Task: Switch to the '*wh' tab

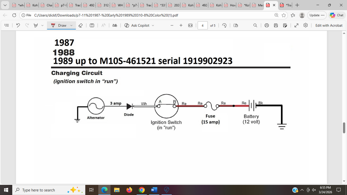Action: tap(18, 5)
